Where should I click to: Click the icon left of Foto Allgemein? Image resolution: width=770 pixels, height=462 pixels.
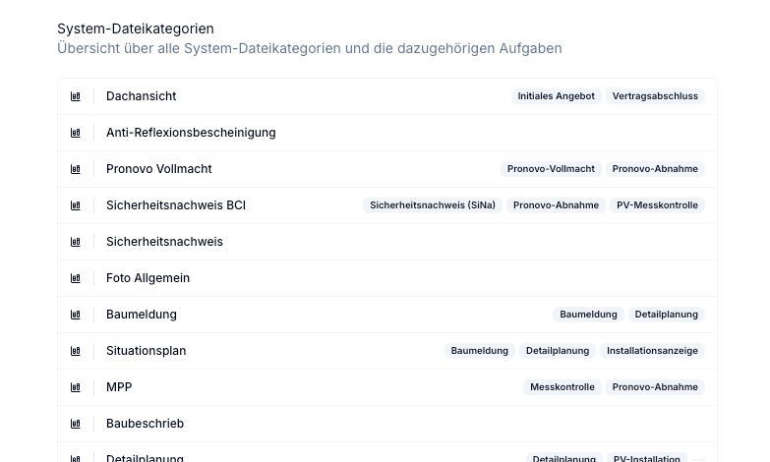point(75,278)
